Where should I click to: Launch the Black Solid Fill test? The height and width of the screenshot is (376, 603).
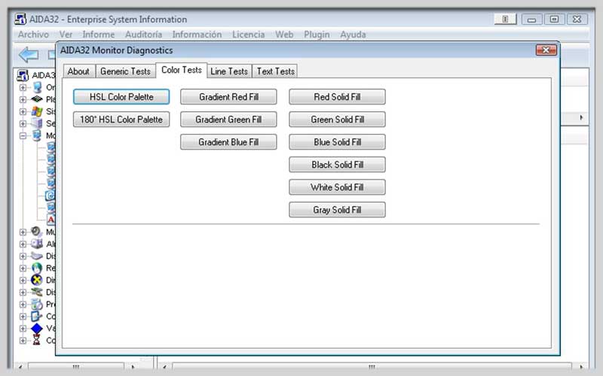coord(337,165)
